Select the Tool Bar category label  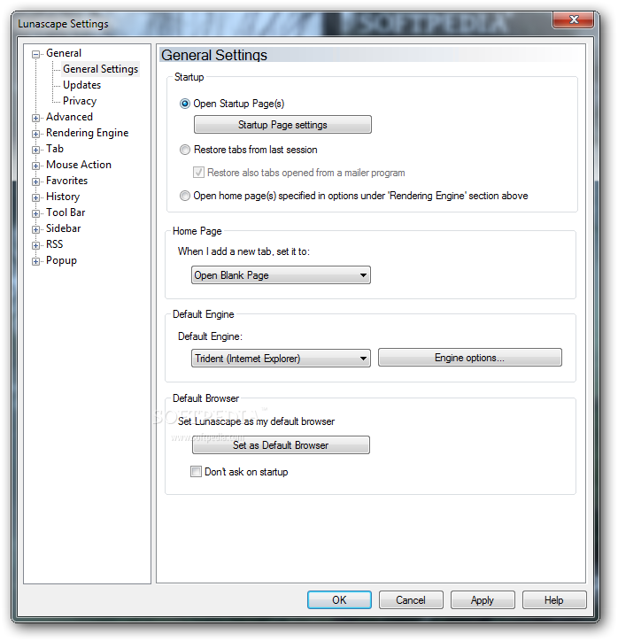66,212
